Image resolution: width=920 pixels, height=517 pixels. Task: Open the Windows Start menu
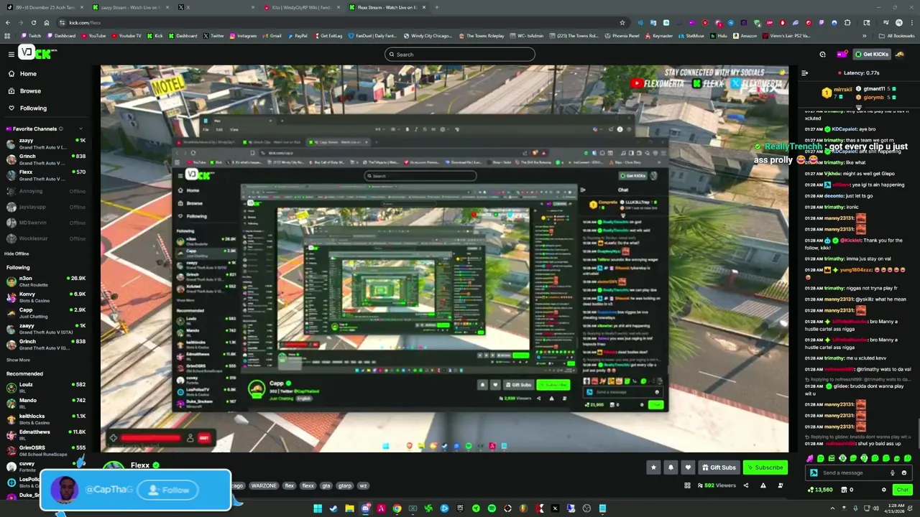318,508
